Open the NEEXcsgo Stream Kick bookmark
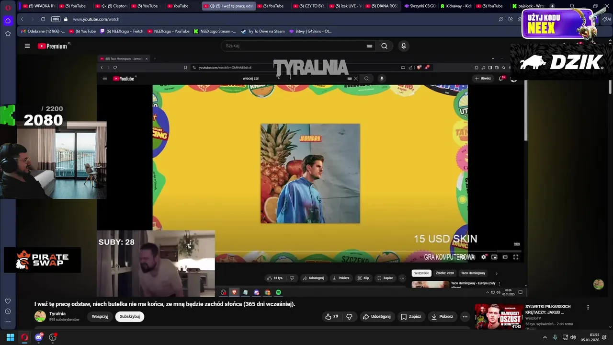This screenshot has height=345, width=613. (x=215, y=31)
